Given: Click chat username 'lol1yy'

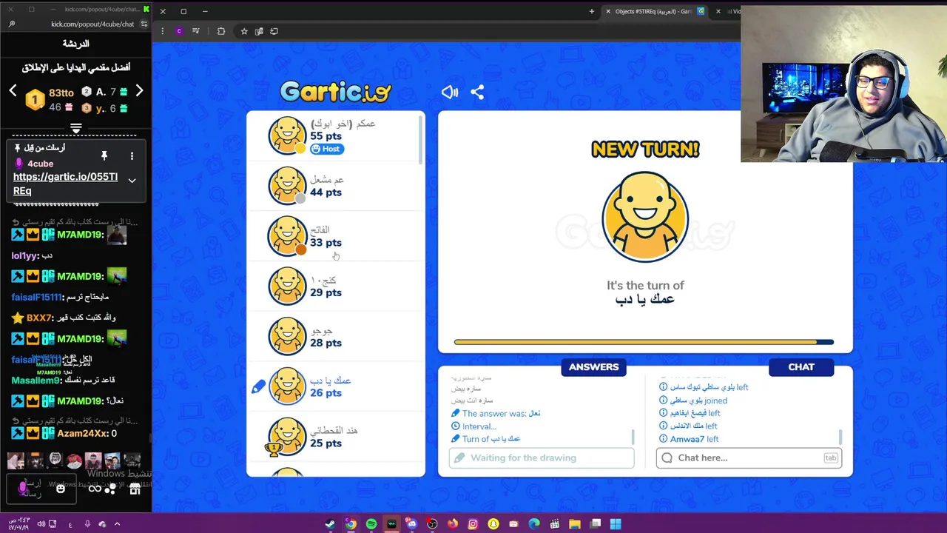Looking at the screenshot, I should [x=24, y=255].
